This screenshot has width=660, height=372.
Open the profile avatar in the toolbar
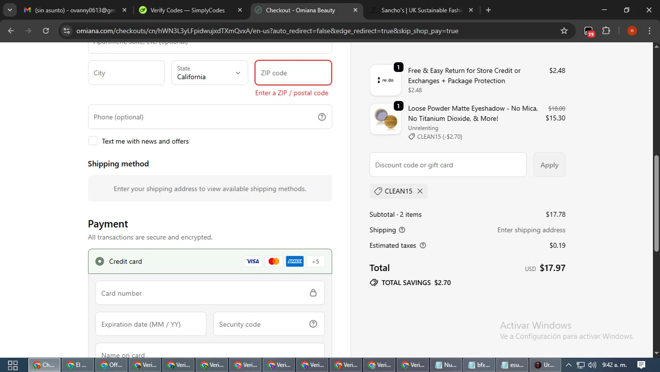click(632, 31)
